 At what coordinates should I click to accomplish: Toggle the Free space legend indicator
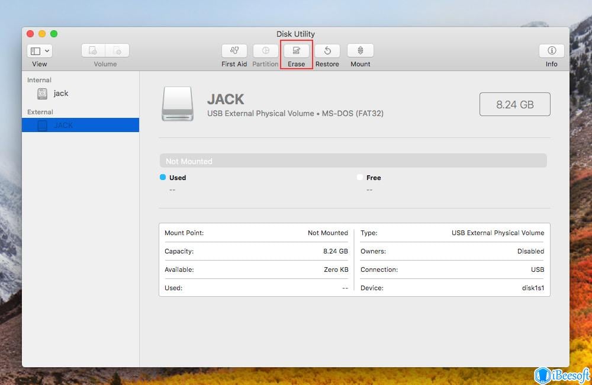pos(359,177)
